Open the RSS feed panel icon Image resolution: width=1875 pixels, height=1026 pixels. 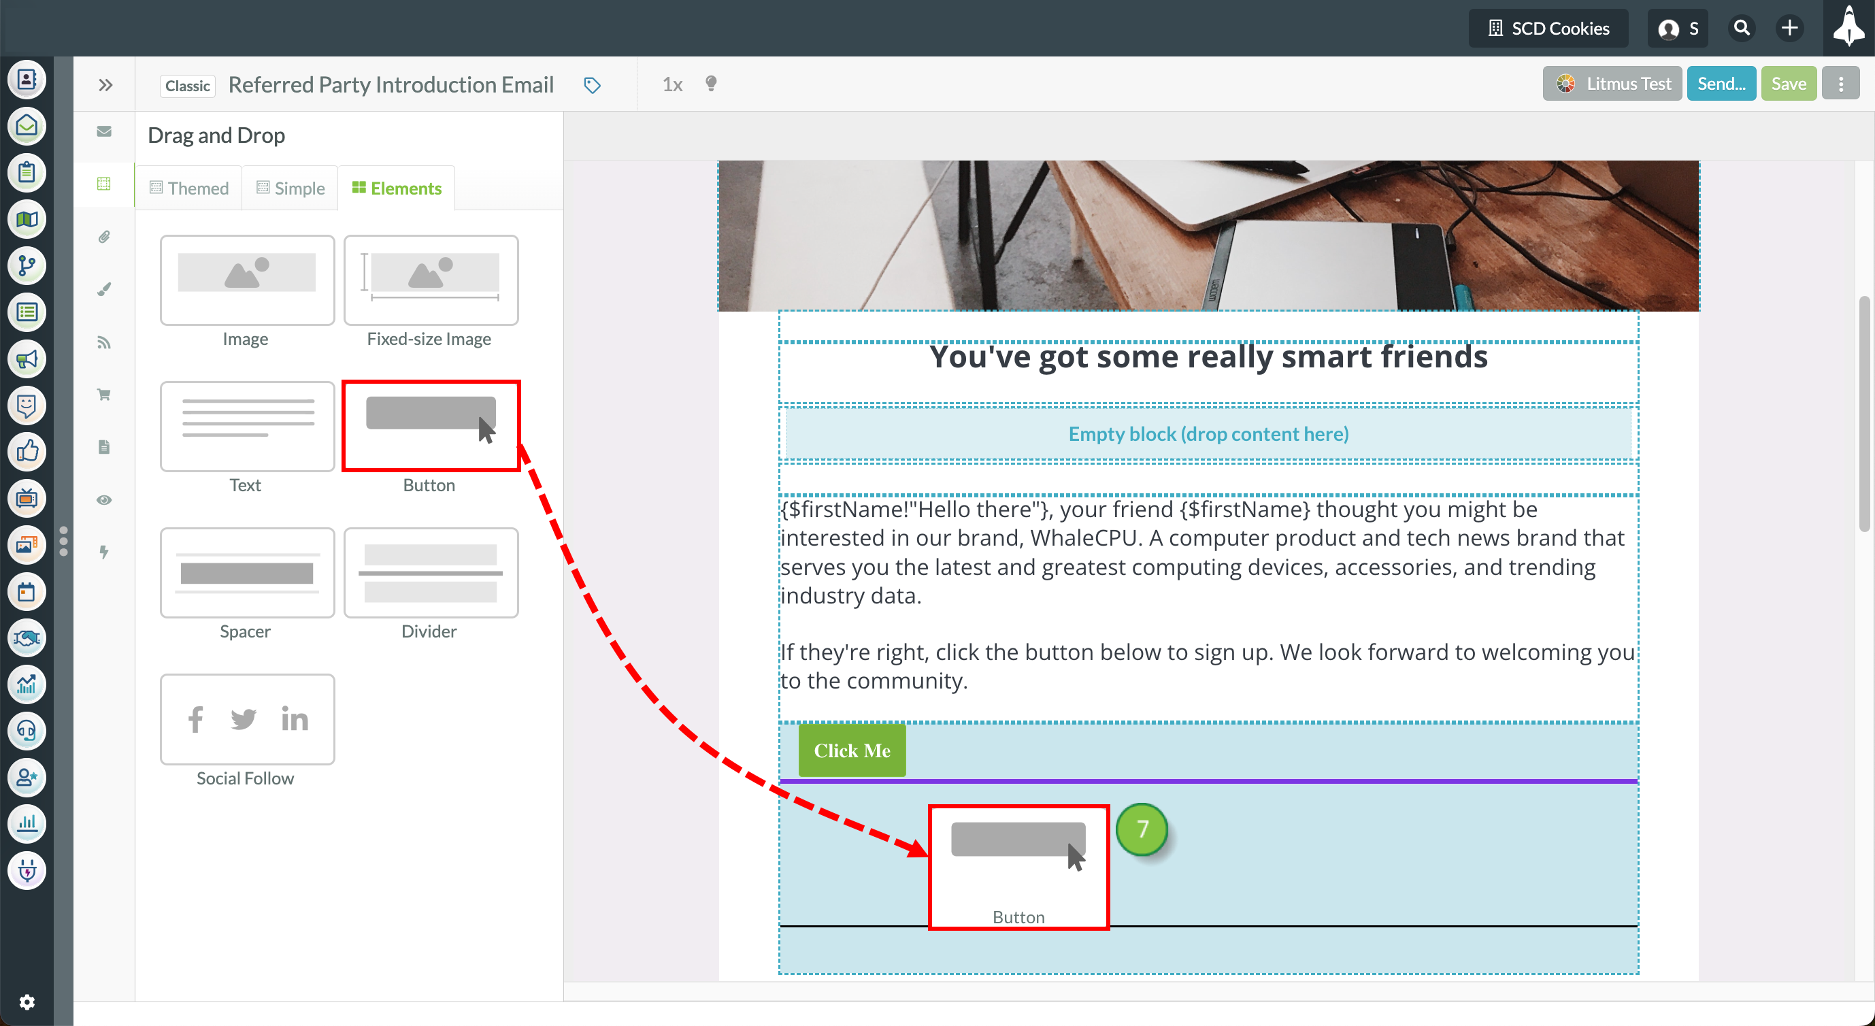104,342
